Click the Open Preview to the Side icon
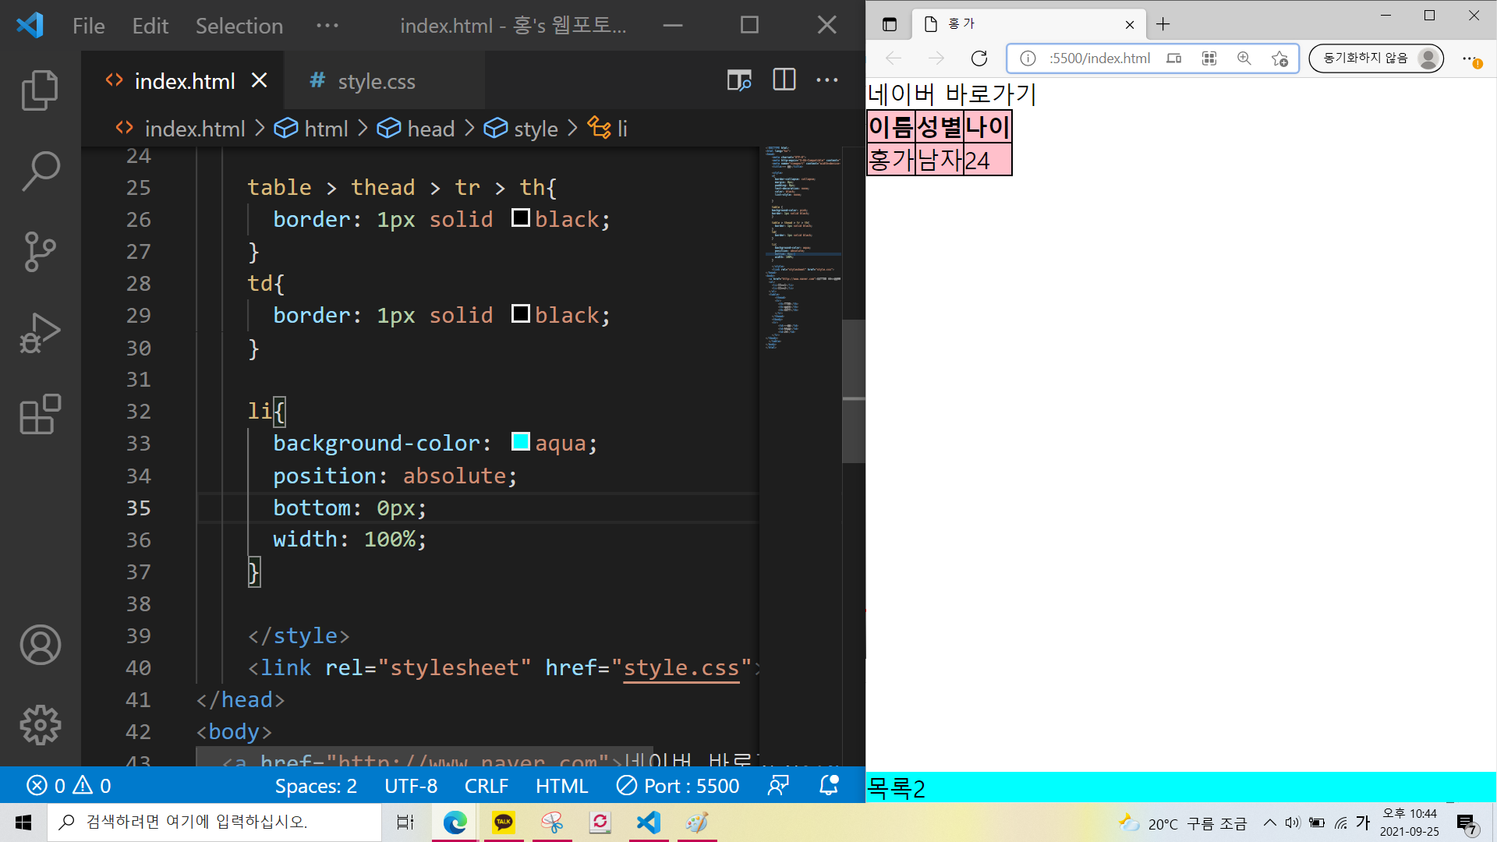 coord(738,80)
